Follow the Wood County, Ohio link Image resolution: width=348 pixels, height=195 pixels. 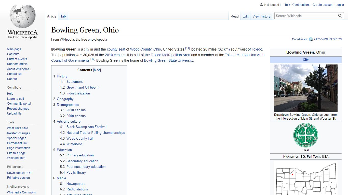pos(145,49)
